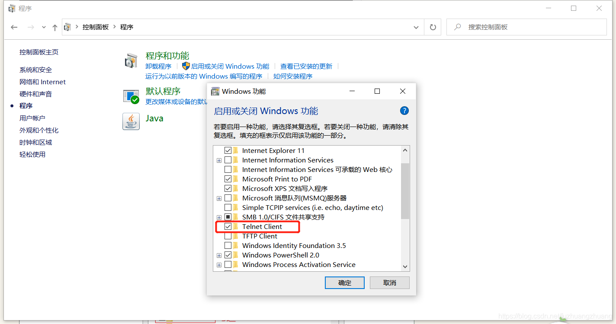The width and height of the screenshot is (616, 324).
Task: Tick Windows Identity Foundation 3.5 checkbox
Action: pyautogui.click(x=228, y=245)
